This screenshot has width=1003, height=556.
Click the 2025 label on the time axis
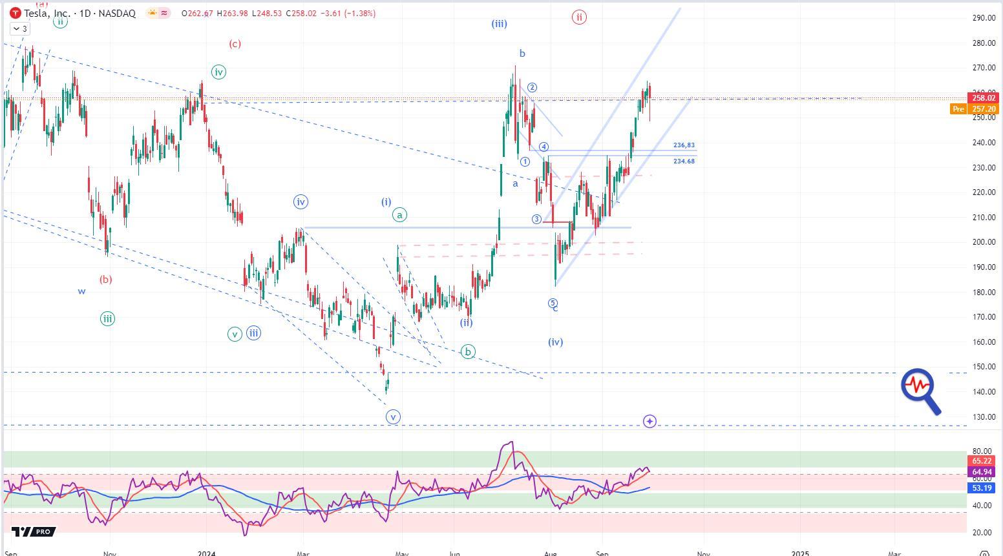[800, 553]
